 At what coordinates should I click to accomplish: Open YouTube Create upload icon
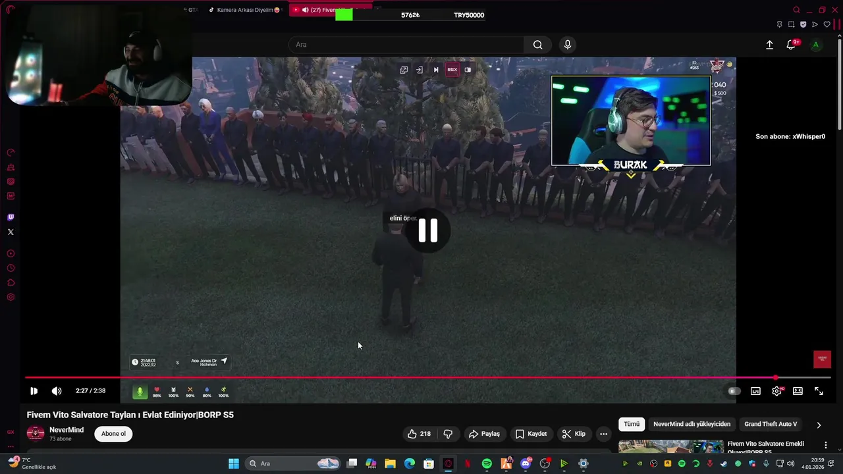(x=769, y=45)
